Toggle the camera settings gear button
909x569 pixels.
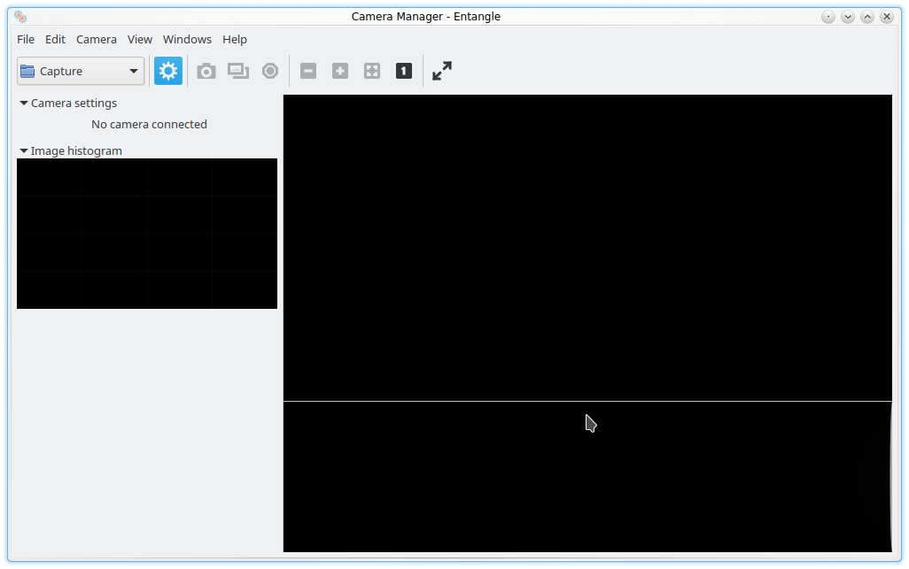[x=168, y=71]
